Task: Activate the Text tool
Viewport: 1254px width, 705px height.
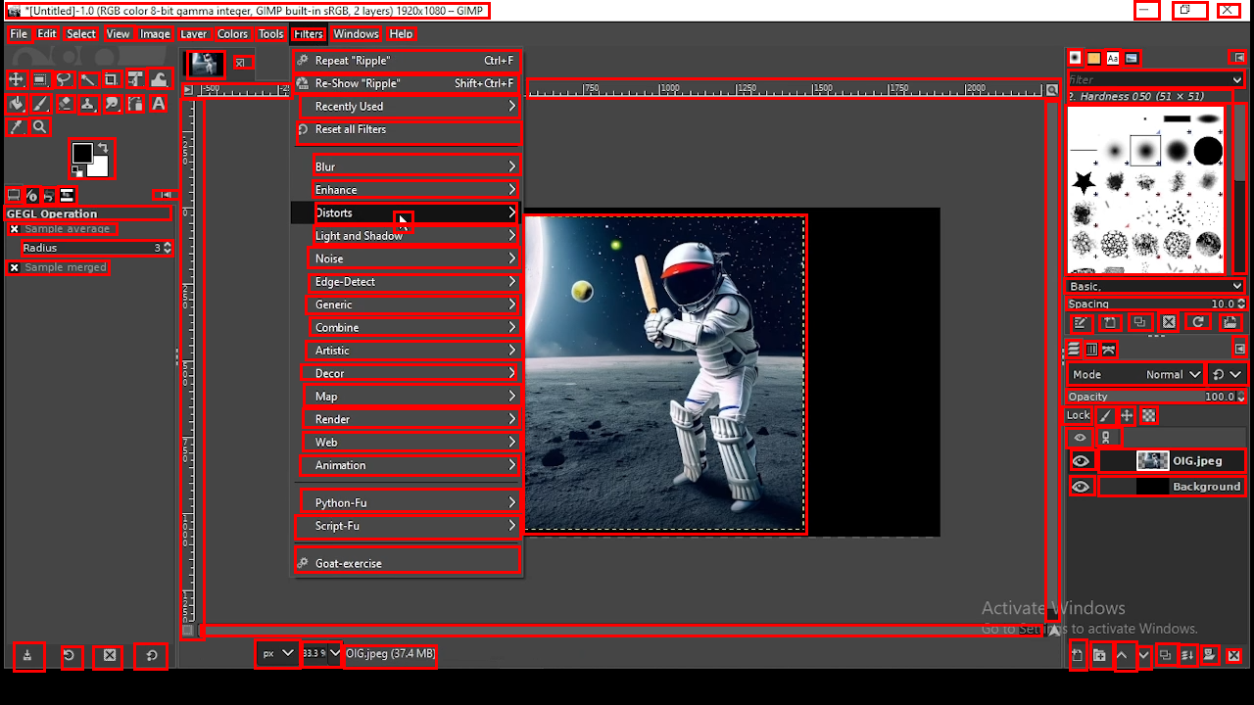Action: pos(159,104)
